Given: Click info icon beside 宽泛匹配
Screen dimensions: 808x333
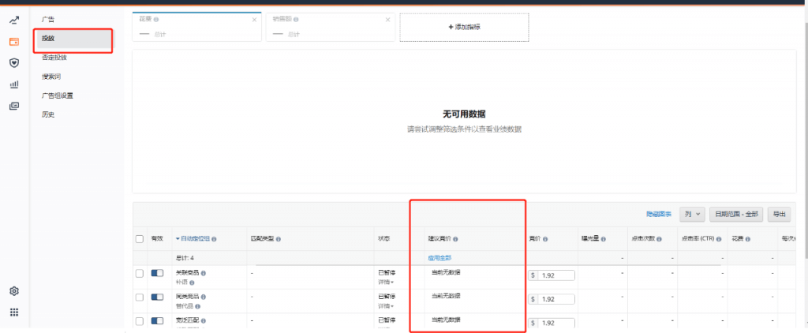Looking at the screenshot, I should (x=204, y=320).
